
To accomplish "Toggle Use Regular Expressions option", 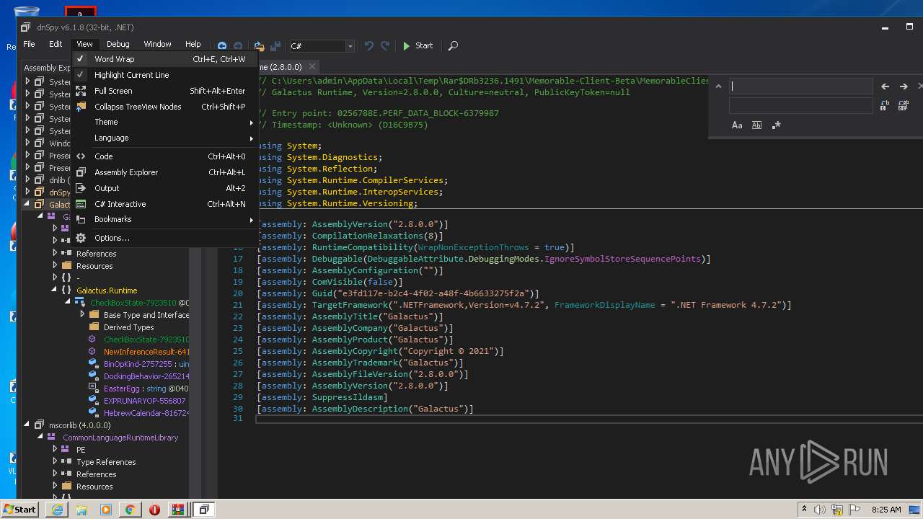I will (776, 125).
